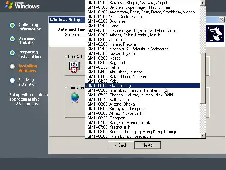Choose the Harare, Pretoria time zone
This screenshot has height=170, width=226.
point(143,44)
